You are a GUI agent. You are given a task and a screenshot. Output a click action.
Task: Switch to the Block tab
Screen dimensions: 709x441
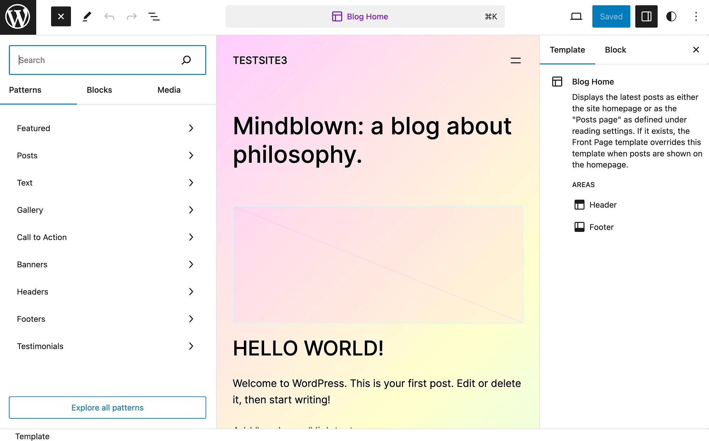coord(616,50)
